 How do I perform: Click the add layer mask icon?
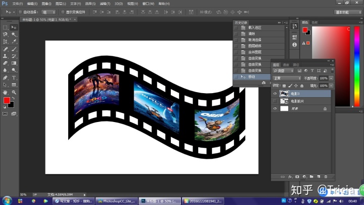coord(297,177)
